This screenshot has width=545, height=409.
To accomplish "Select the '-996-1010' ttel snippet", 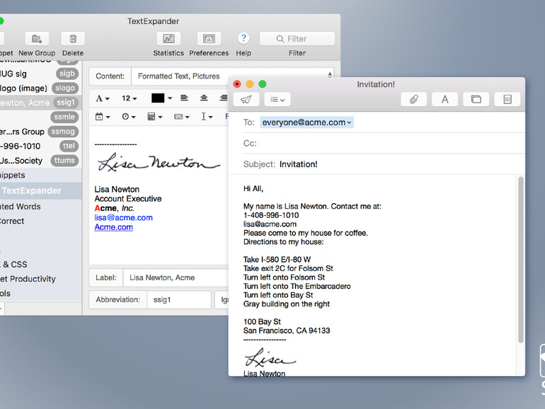I will (x=40, y=146).
